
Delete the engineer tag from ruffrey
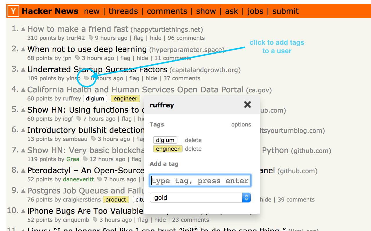[x=193, y=149]
